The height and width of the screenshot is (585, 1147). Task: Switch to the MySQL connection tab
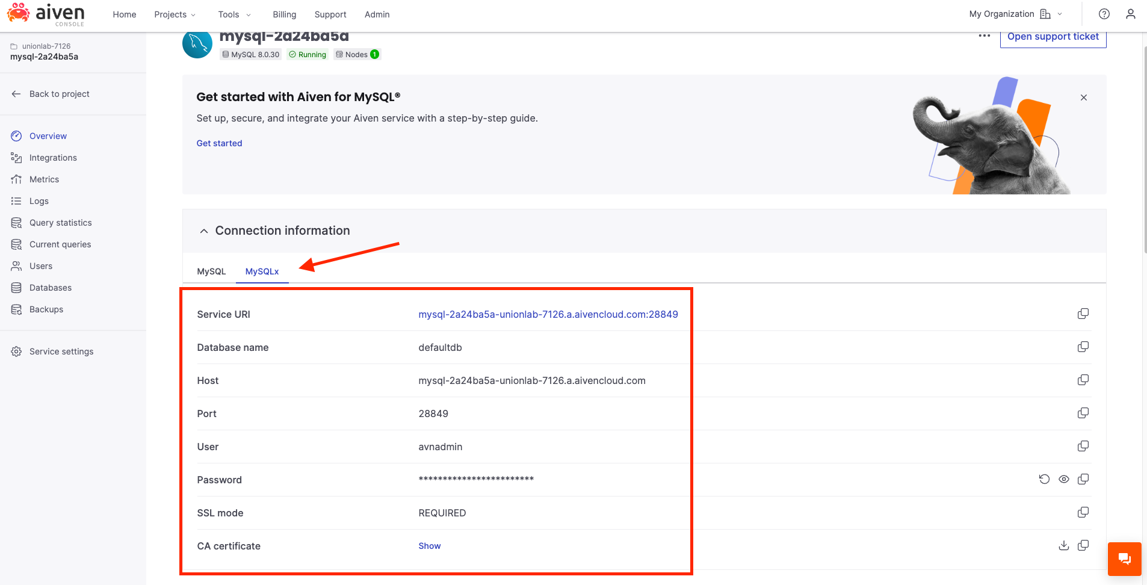pyautogui.click(x=211, y=271)
